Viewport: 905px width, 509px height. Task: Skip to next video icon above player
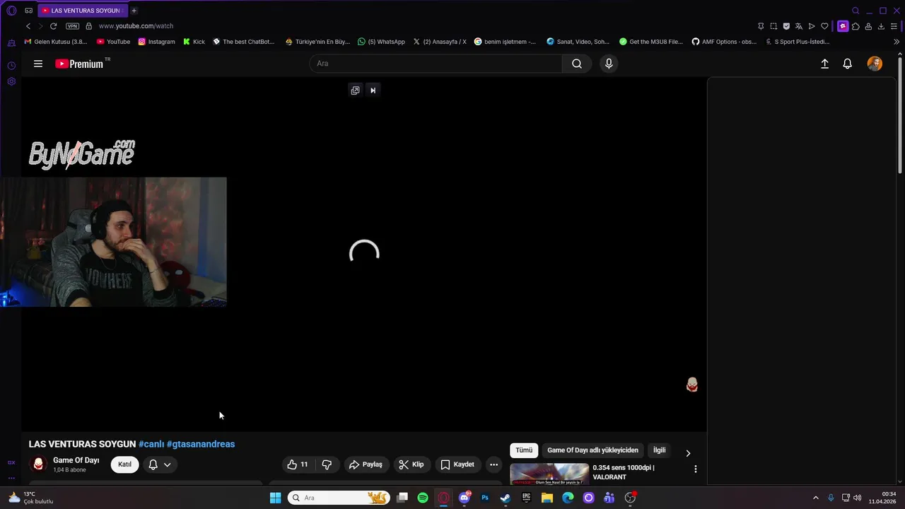click(373, 90)
